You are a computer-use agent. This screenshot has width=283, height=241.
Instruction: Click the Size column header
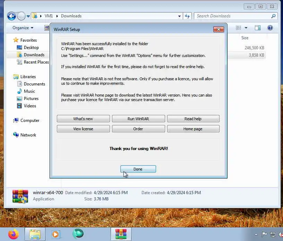click(245, 38)
